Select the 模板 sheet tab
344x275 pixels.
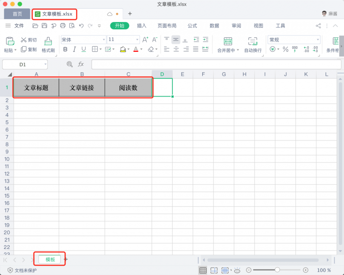(x=50, y=260)
